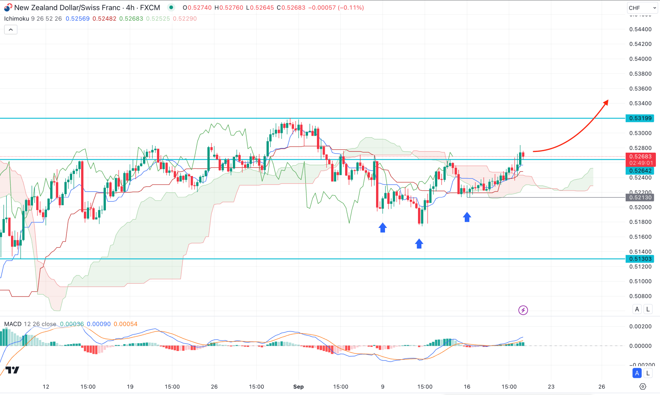The height and width of the screenshot is (395, 660).
Task: Click the MACD signal value 0.00054
Action: 125,324
